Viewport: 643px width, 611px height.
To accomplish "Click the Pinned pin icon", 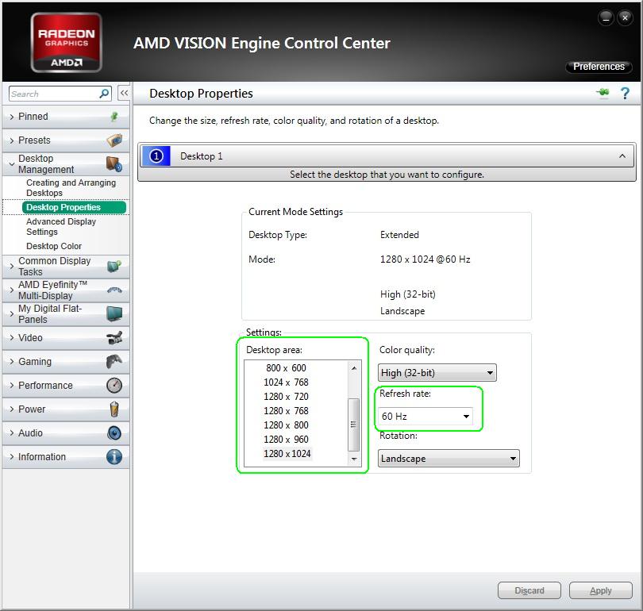I will coord(114,117).
